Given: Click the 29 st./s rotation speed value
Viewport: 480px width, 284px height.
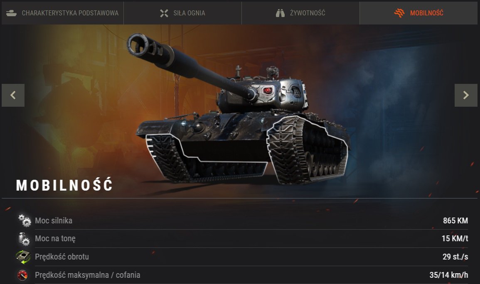Looking at the screenshot, I should [455, 257].
